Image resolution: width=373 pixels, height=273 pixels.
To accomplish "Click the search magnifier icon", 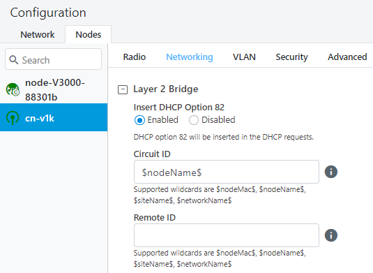I will coord(13,60).
